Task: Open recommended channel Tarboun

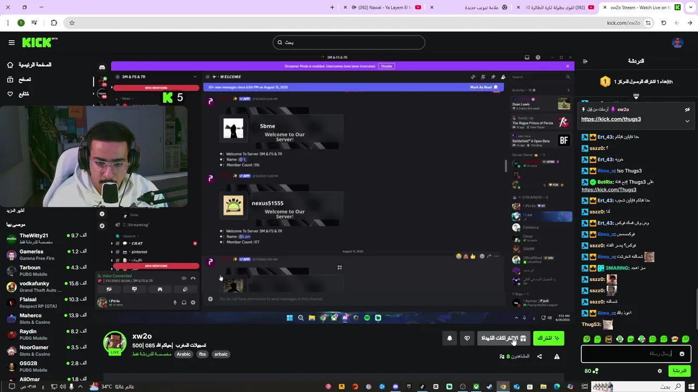Action: pyautogui.click(x=47, y=271)
